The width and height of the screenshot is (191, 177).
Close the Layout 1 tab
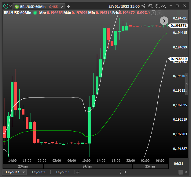tap(24, 172)
